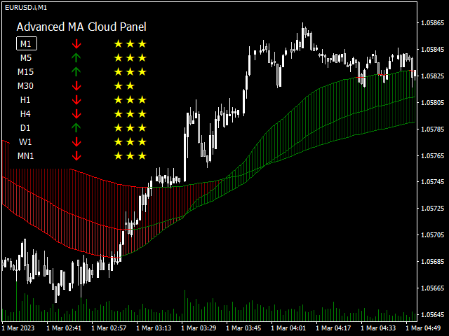Image resolution: width=449 pixels, height=336 pixels.
Task: Click the 1 Mar 02:57 time label
Action: pyautogui.click(x=109, y=328)
